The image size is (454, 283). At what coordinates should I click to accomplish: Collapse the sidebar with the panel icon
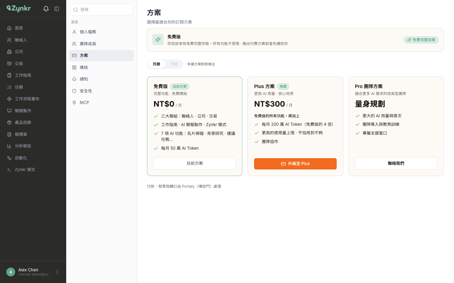click(x=57, y=9)
